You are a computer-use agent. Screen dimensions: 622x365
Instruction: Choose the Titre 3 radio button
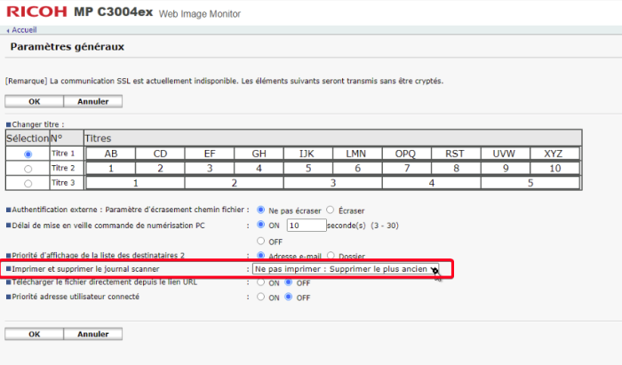click(x=28, y=183)
